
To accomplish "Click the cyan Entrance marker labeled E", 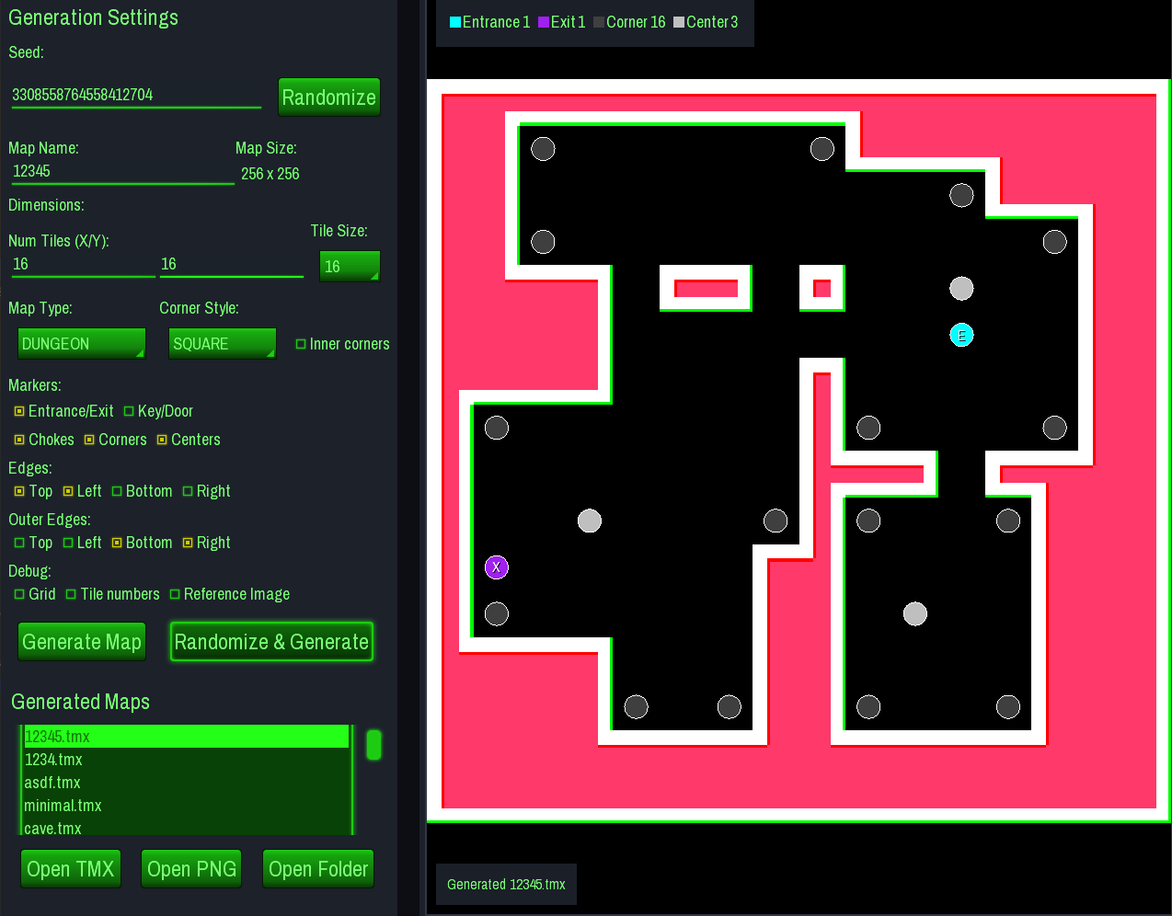I will click(x=961, y=335).
